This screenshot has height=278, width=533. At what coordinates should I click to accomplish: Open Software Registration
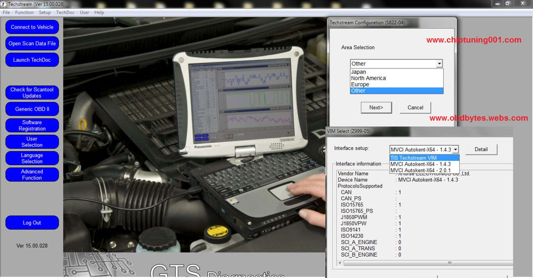(x=32, y=125)
